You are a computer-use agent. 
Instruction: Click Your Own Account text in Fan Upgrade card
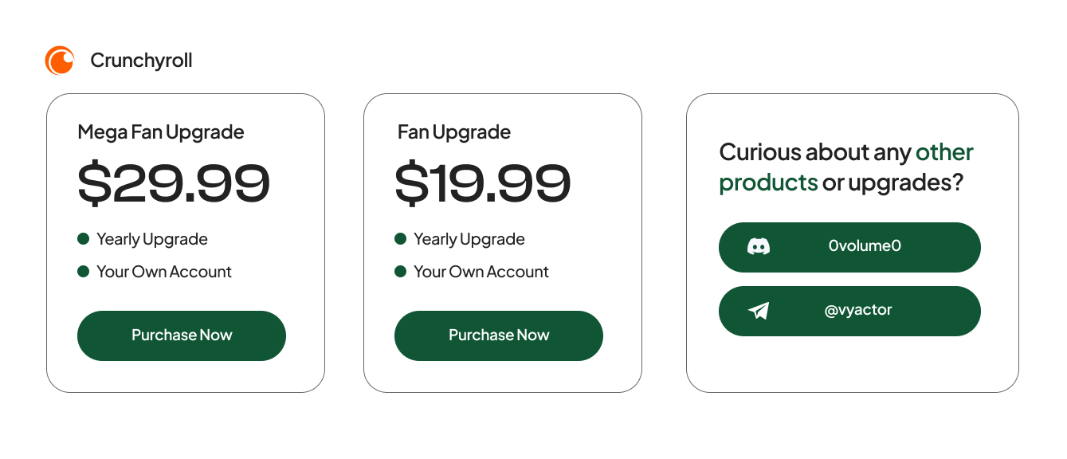[481, 272]
